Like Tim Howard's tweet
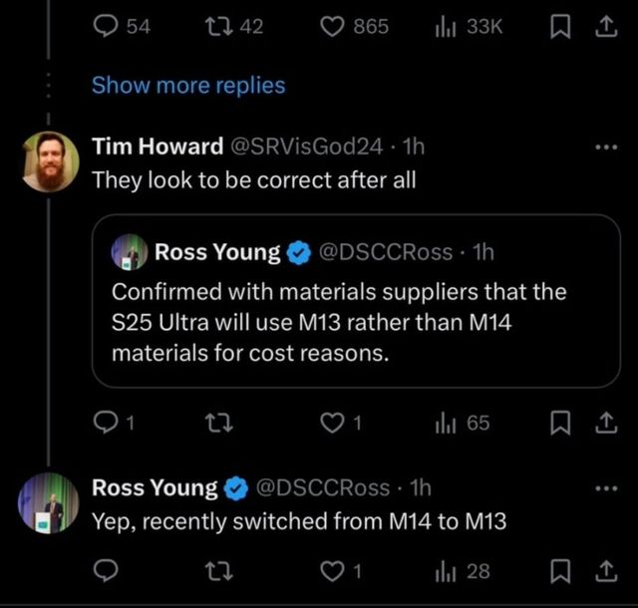638x608 pixels. (x=334, y=423)
